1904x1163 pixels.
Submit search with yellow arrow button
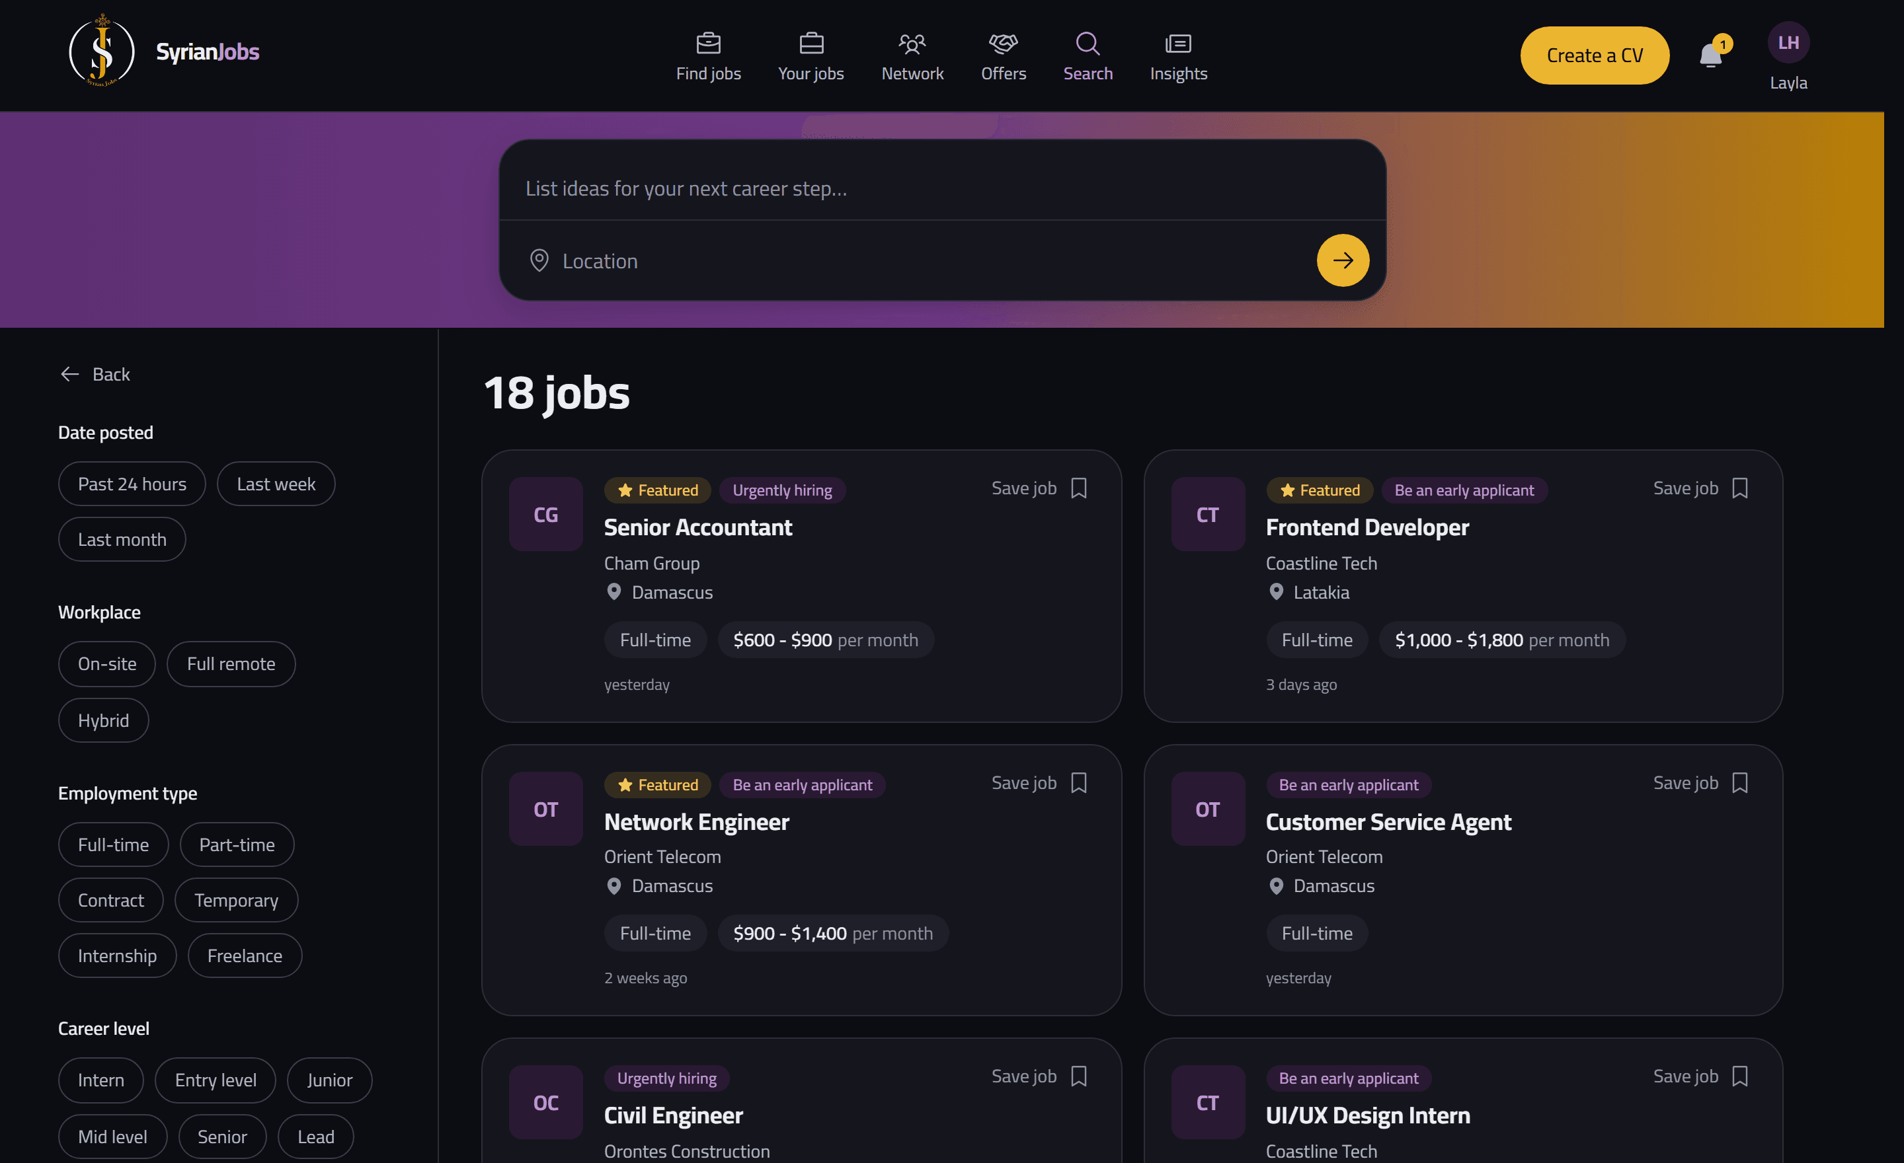[1342, 260]
